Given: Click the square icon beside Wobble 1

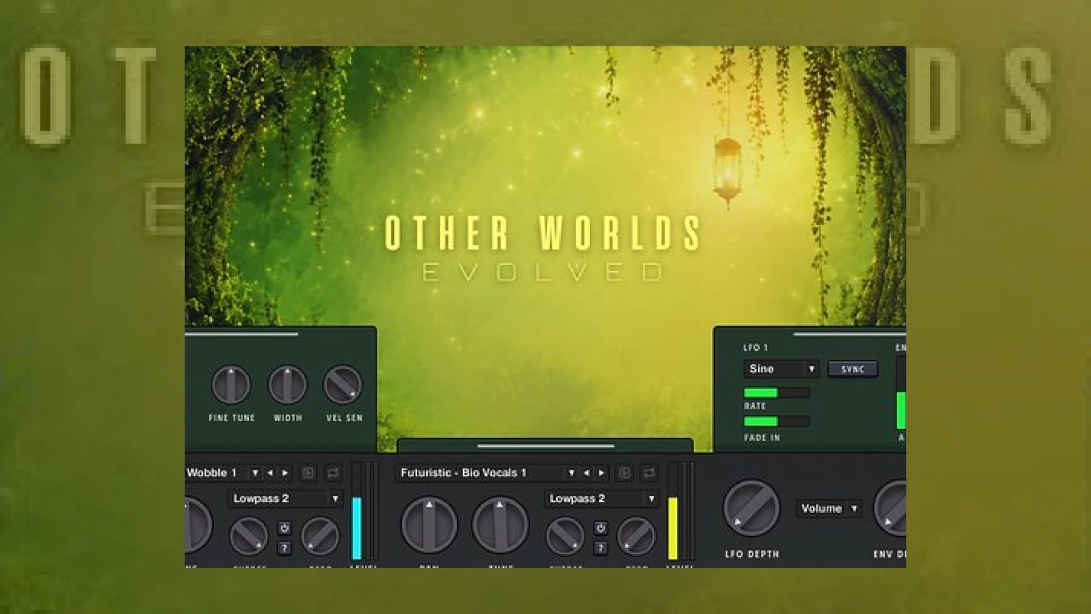Looking at the screenshot, I should [x=308, y=473].
